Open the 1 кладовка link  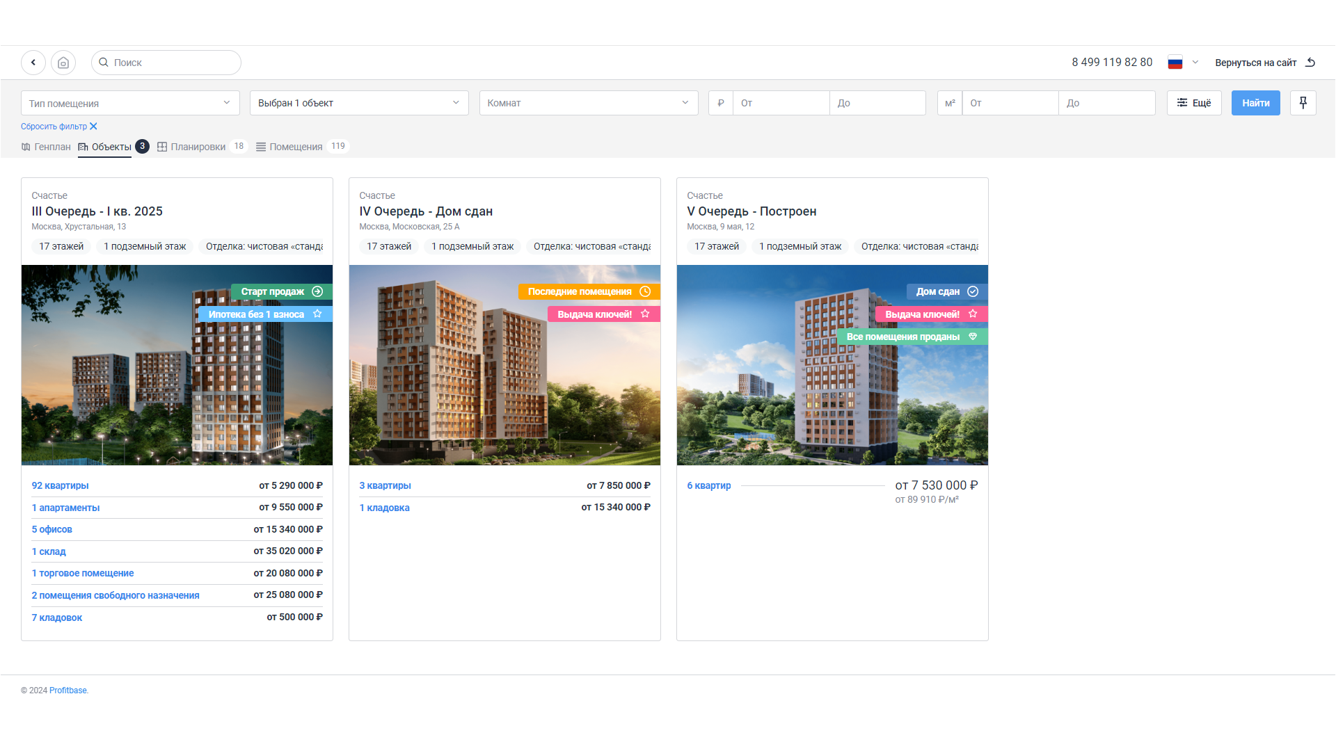(x=384, y=508)
